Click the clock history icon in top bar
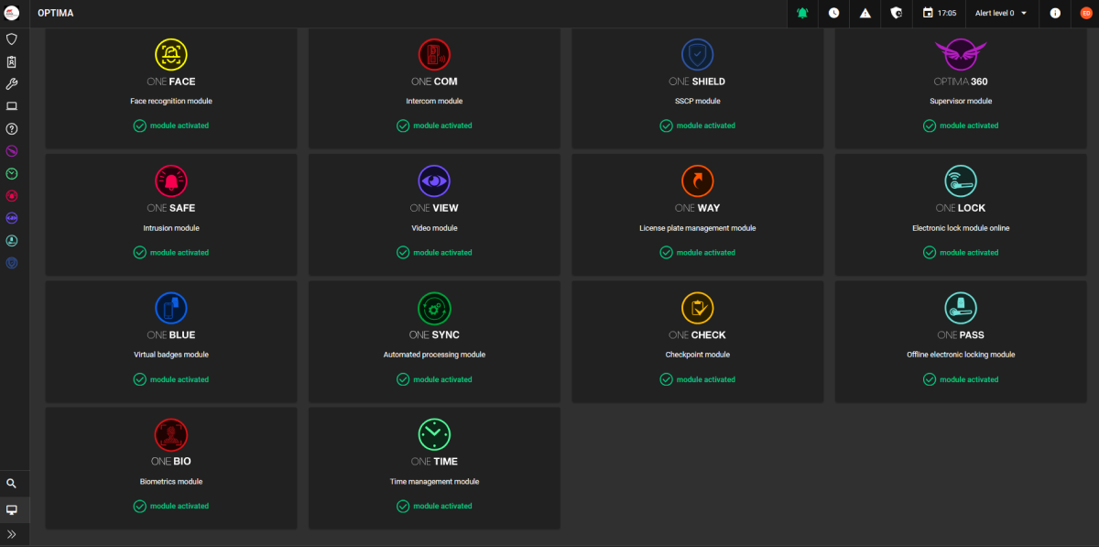1099x547 pixels. pos(833,14)
